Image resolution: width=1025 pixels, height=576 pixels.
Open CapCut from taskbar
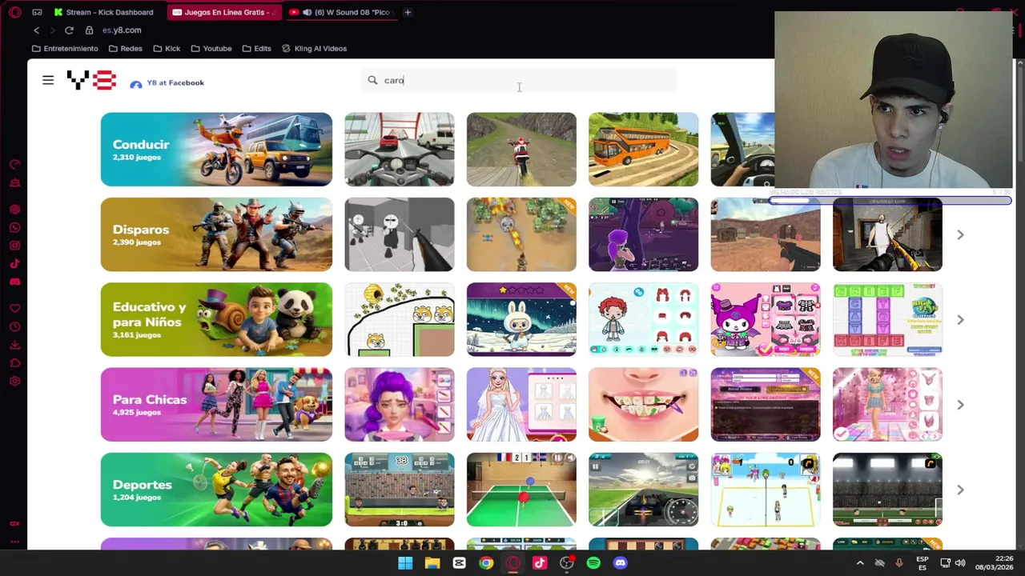click(x=459, y=563)
